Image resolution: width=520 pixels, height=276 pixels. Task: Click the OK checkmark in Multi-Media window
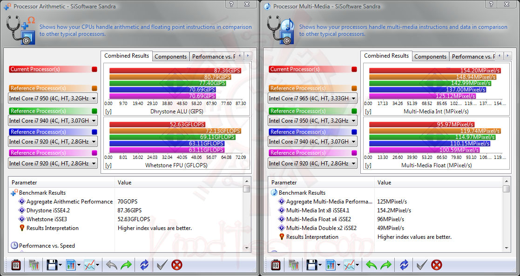tap(421, 265)
